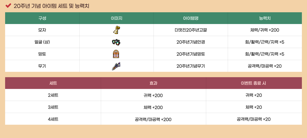Viewport: 307px width, 138px height.
Task: Click the 20th anniversary party hat icon
Action: pyautogui.click(x=116, y=30)
